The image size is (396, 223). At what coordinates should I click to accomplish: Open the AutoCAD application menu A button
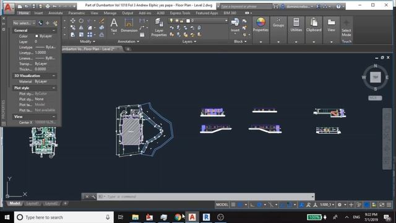pos(9,7)
